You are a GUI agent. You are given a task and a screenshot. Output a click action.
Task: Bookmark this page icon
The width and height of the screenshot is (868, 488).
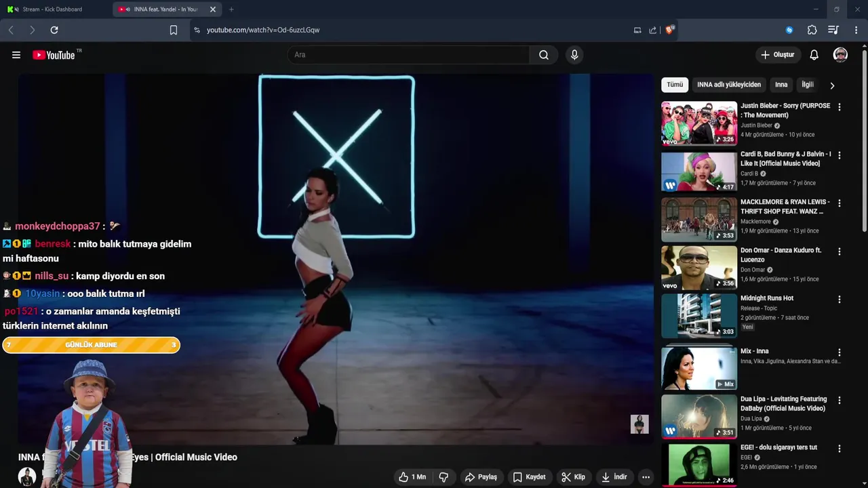(x=174, y=30)
